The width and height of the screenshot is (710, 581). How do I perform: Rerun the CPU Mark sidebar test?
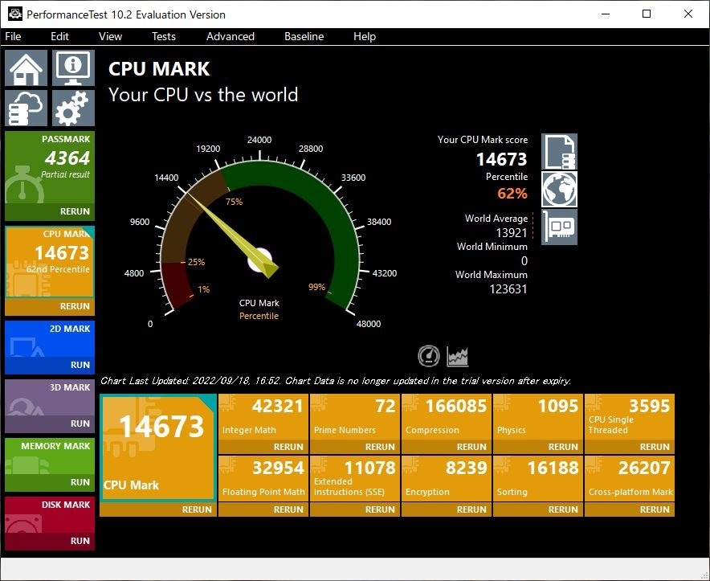pyautogui.click(x=50, y=306)
